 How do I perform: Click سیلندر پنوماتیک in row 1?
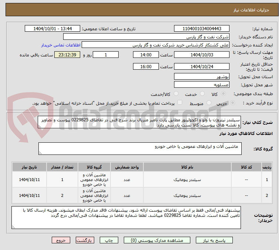click(187, 180)
